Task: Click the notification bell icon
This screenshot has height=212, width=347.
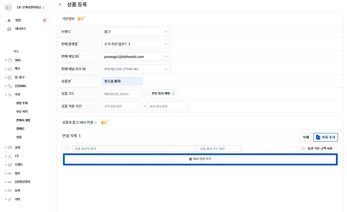Action: [9, 20]
